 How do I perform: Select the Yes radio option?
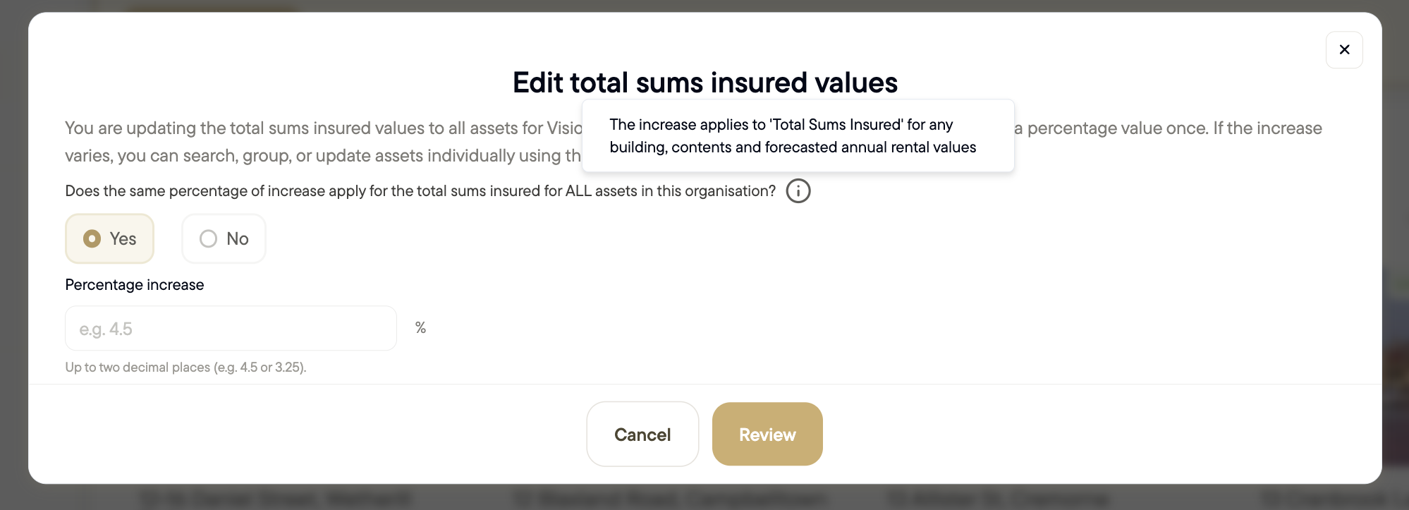109,238
